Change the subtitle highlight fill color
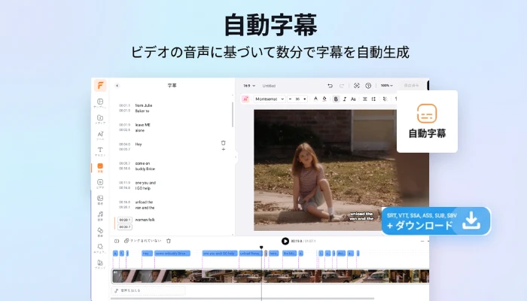This screenshot has height=301, width=527. pos(324,99)
